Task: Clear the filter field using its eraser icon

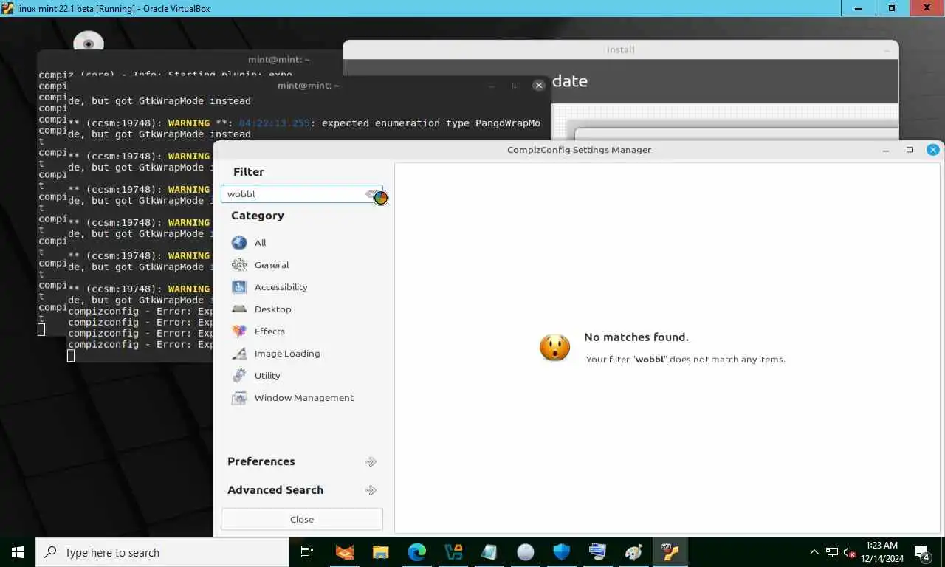Action: pyautogui.click(x=372, y=194)
